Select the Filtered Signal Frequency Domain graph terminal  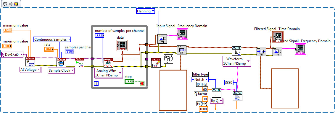[301, 49]
